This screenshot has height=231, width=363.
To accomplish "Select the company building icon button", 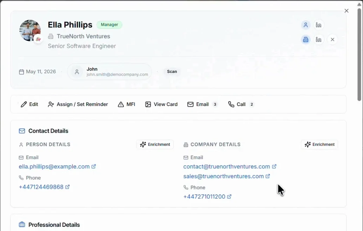I will pyautogui.click(x=306, y=40).
